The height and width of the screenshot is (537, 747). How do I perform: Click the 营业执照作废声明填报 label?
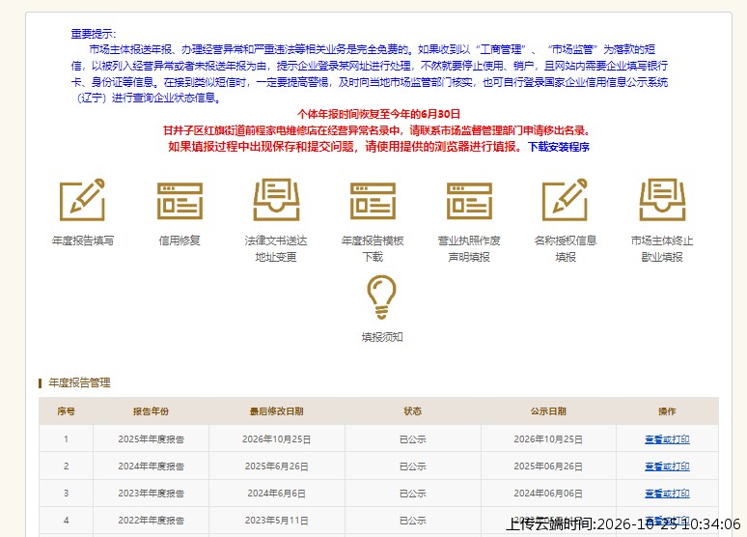[x=469, y=249]
